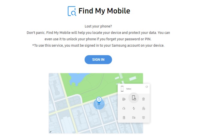Select the Ring device icon
This screenshot has width=201, height=137.
click(x=124, y=99)
